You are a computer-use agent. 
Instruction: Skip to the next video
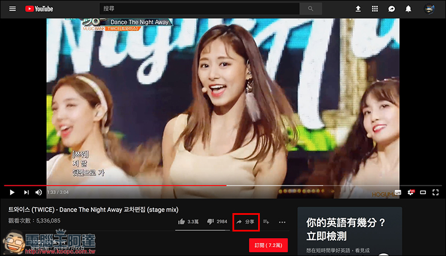[x=26, y=192]
